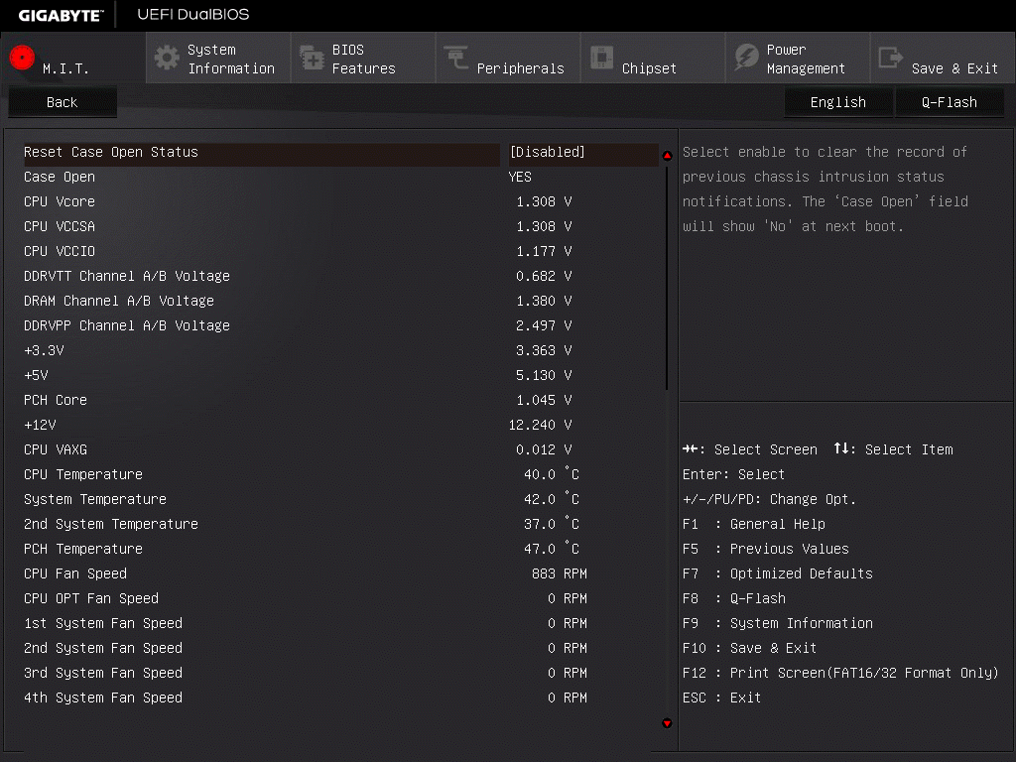Click the F1 General Help hint
The width and height of the screenshot is (1016, 762).
click(x=754, y=524)
